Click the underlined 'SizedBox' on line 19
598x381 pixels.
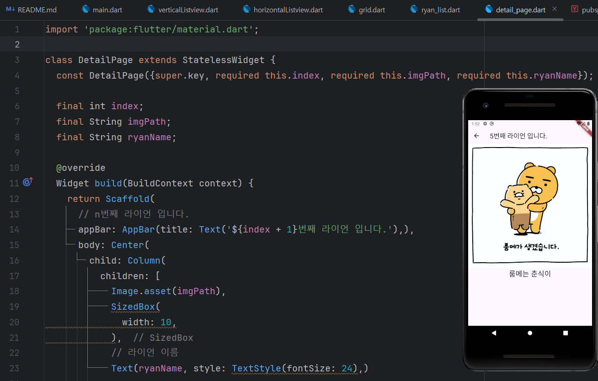tap(133, 307)
